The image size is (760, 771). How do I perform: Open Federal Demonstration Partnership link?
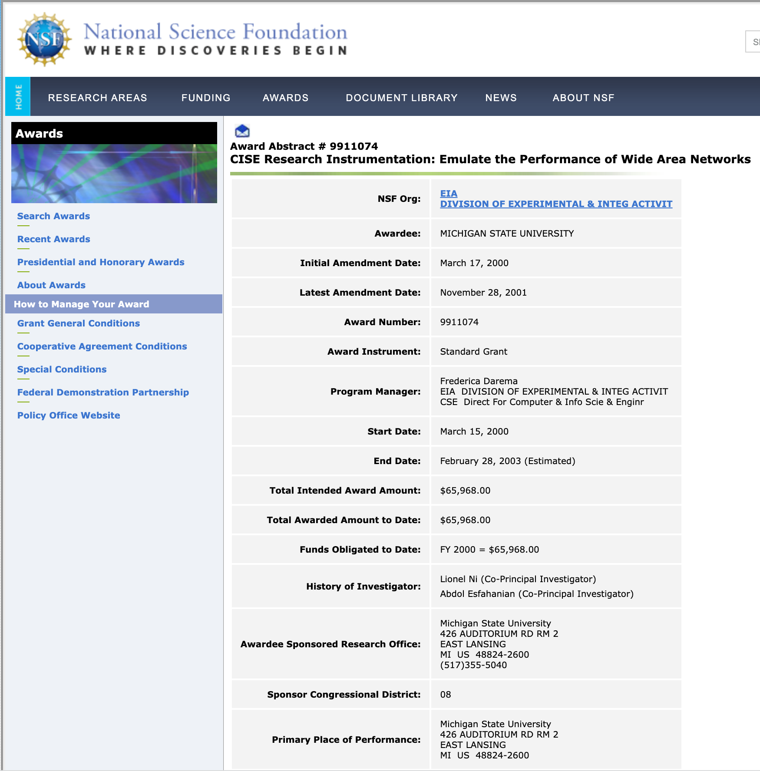coord(103,392)
